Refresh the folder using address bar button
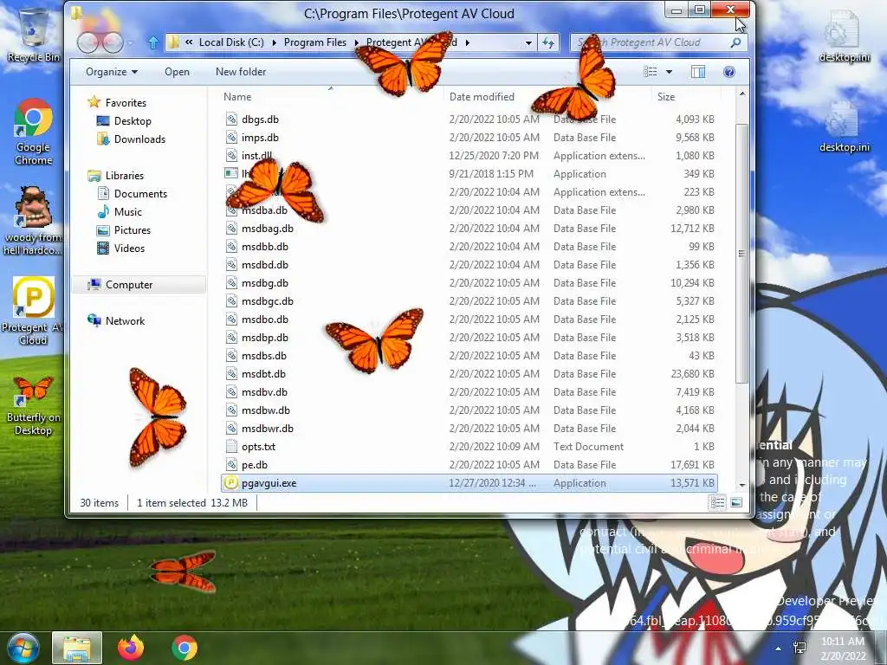Image resolution: width=887 pixels, height=665 pixels. (x=548, y=42)
